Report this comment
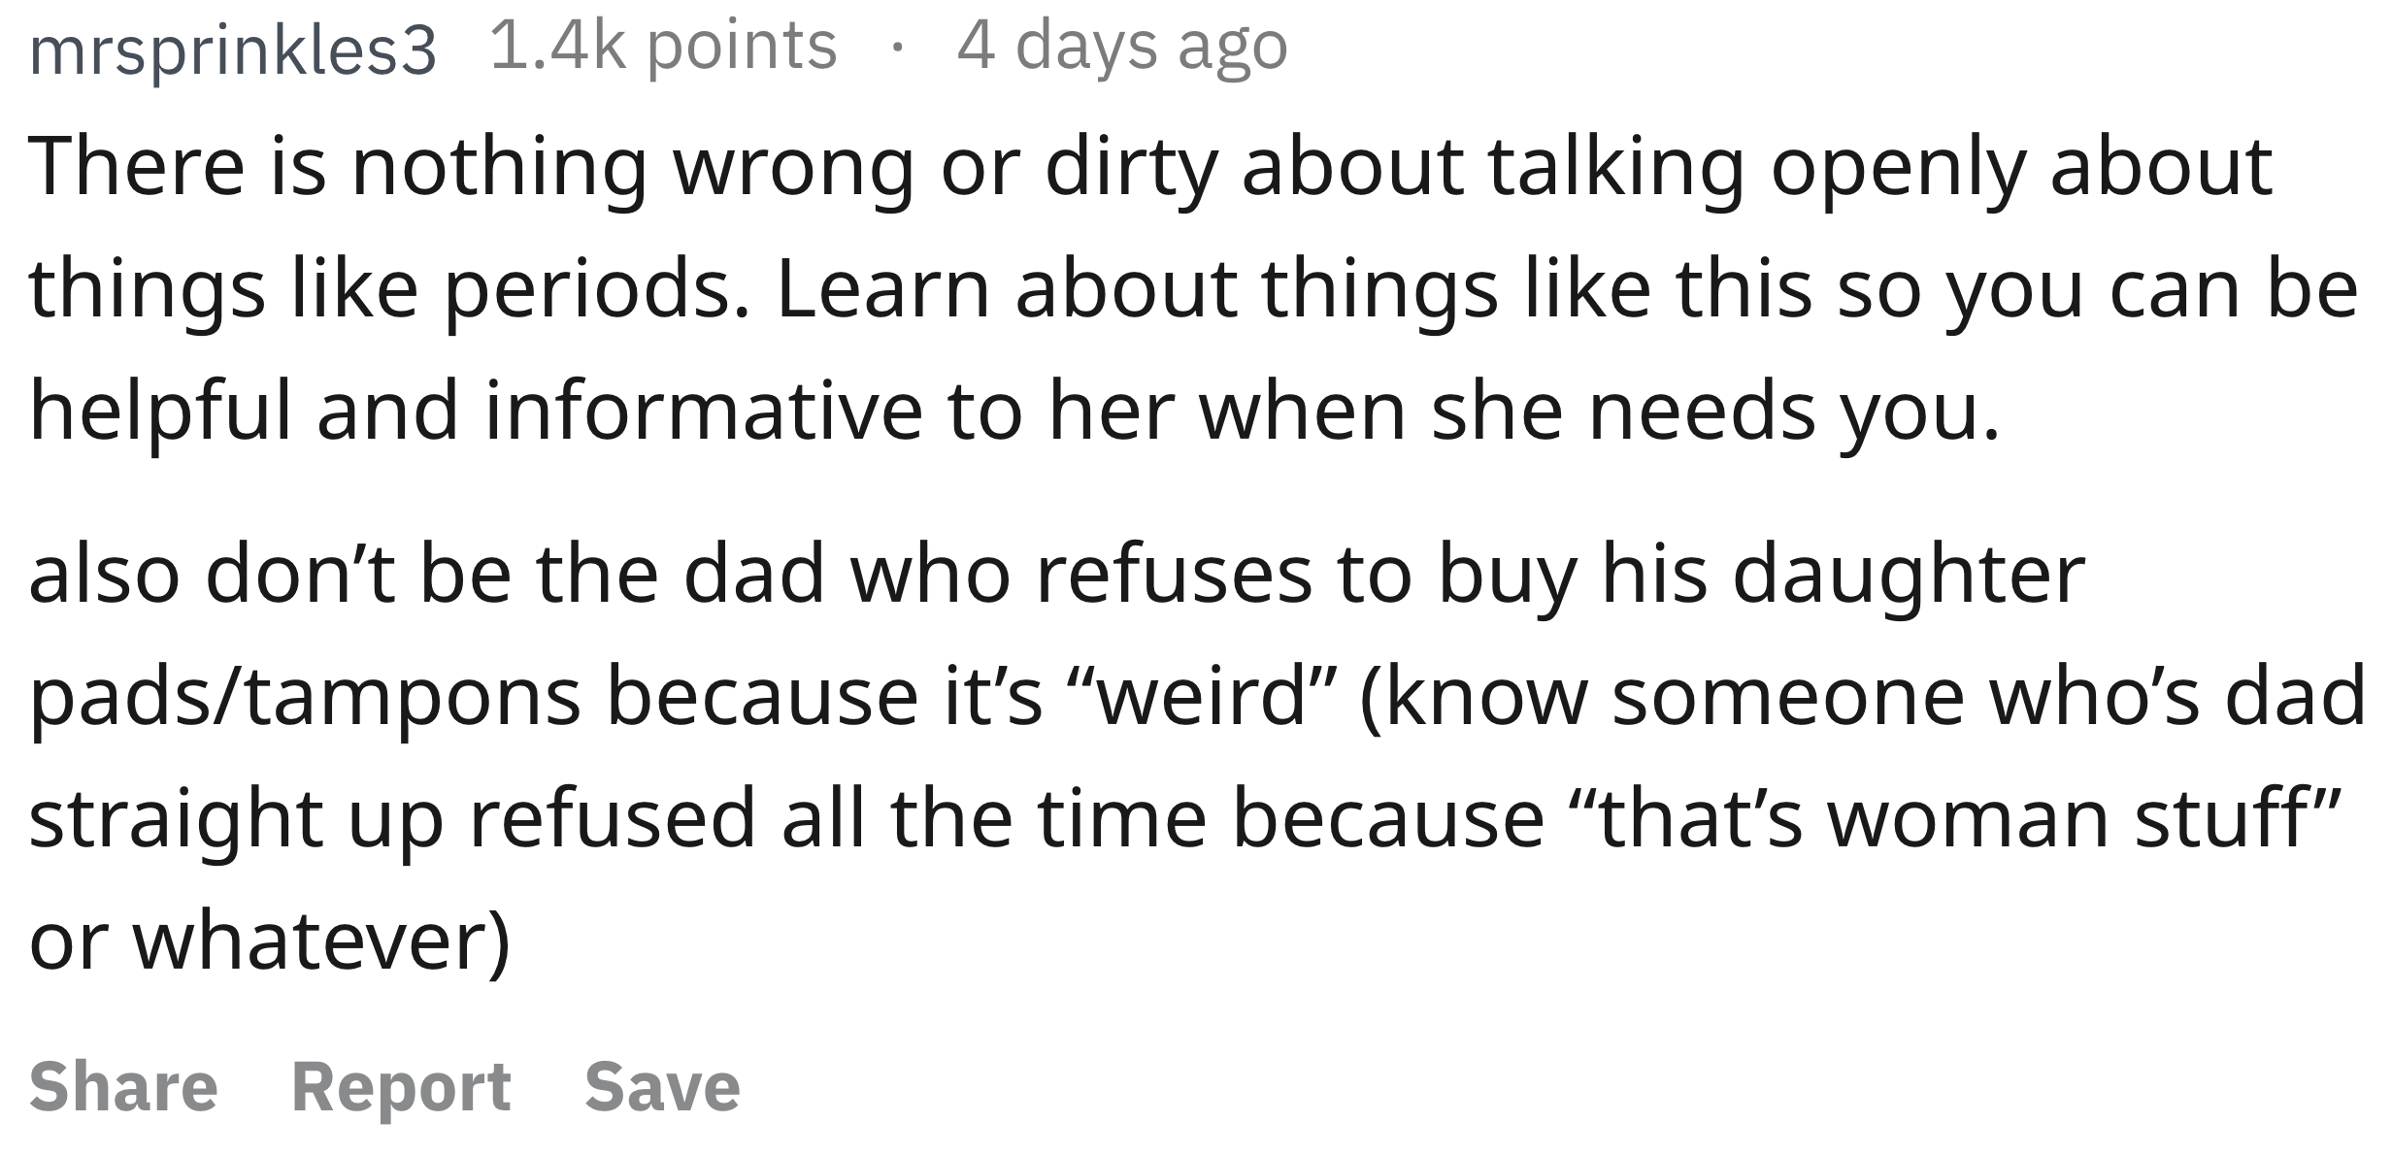 click(x=401, y=1087)
